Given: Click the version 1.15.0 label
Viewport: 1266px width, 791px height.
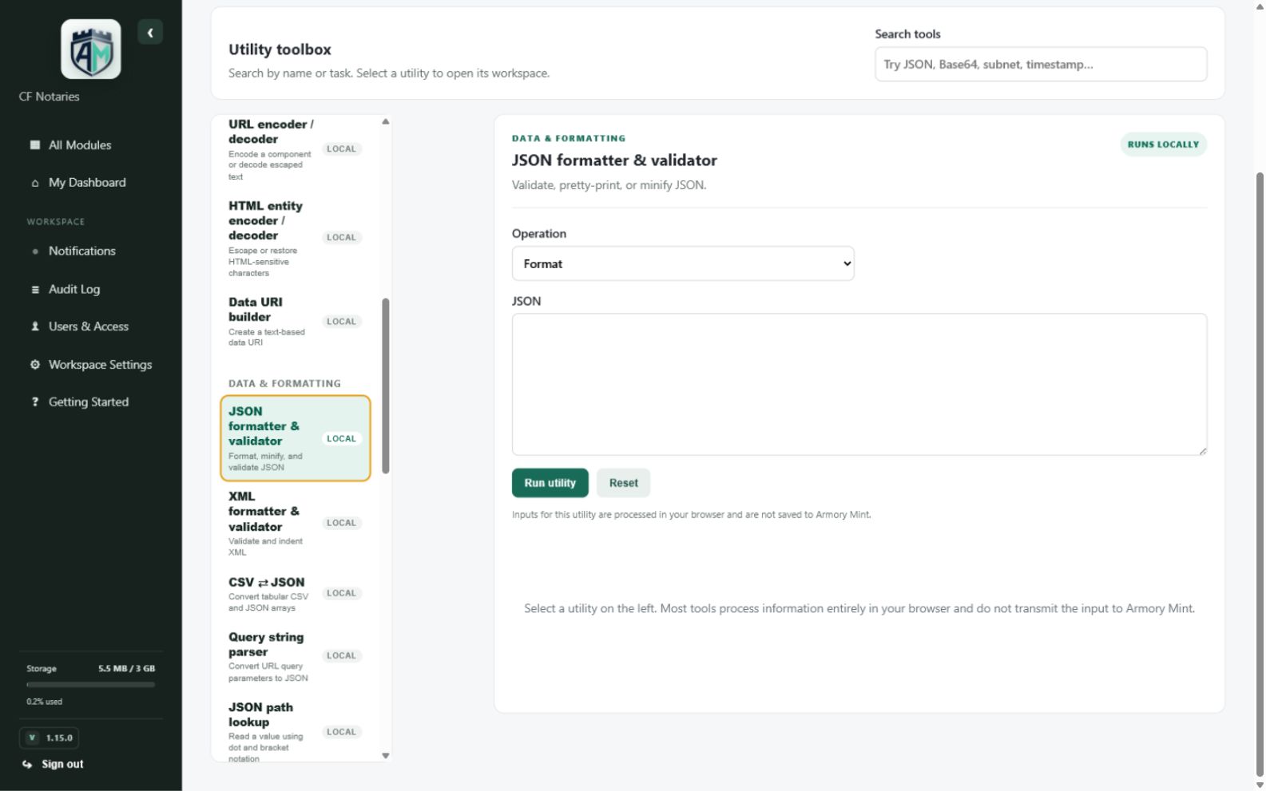Looking at the screenshot, I should (x=59, y=738).
